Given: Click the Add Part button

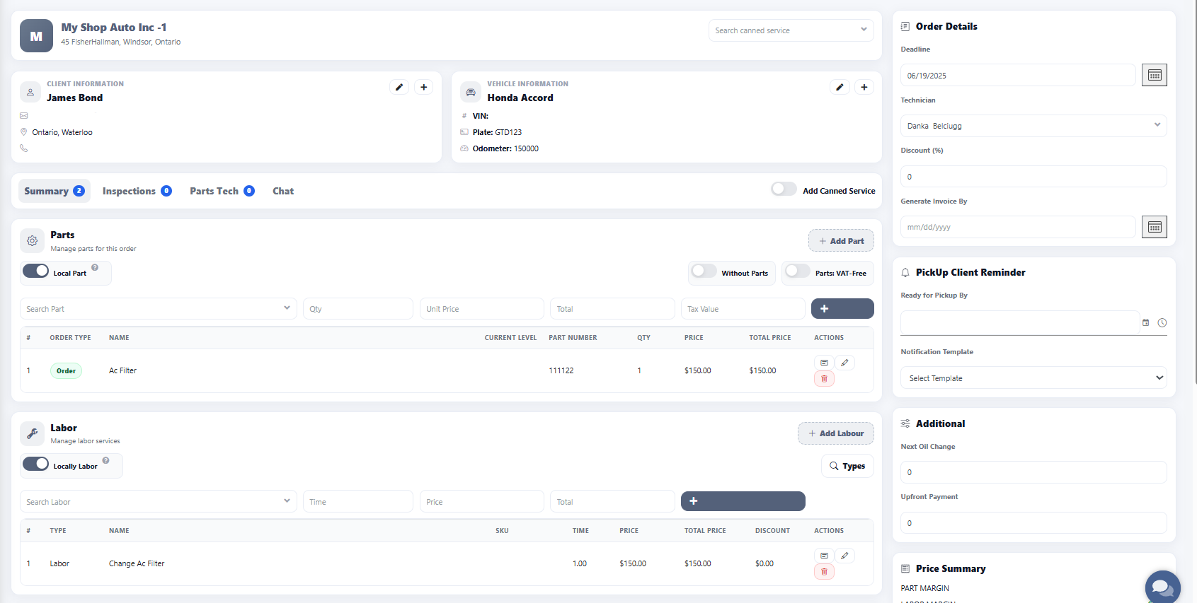Looking at the screenshot, I should tap(841, 241).
